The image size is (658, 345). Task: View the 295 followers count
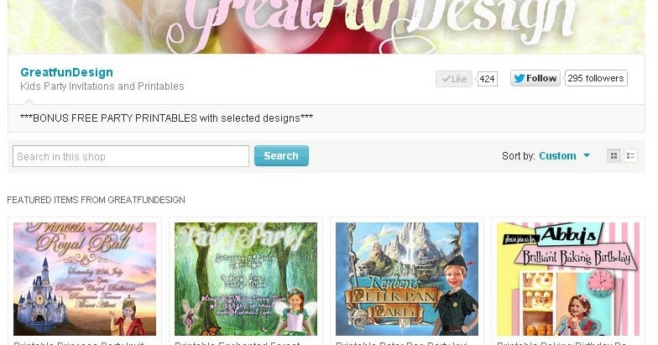click(x=596, y=78)
